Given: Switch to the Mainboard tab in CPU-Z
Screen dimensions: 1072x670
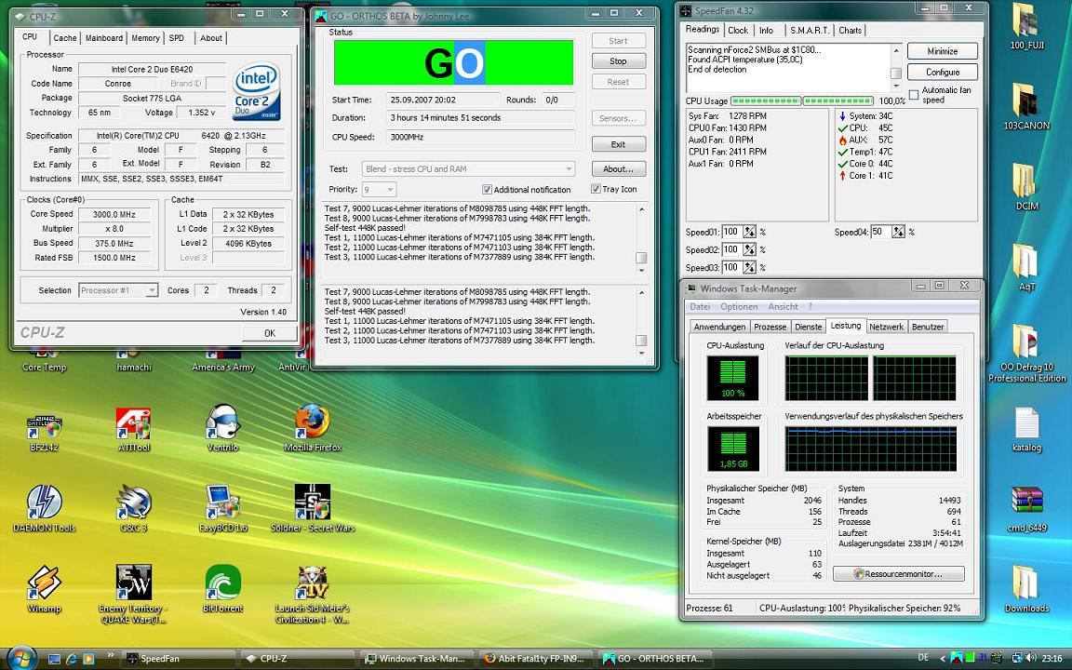Looking at the screenshot, I should 103,38.
